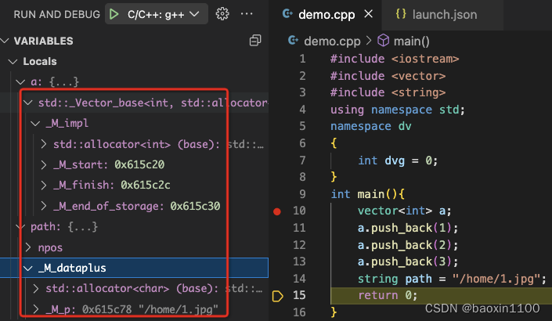Click yellow execution pointer at line 15
Screen dimensions: 552x321
[x=277, y=296]
